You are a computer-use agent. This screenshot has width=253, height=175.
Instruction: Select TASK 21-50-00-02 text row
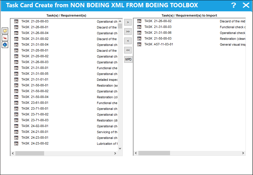[x=35, y=91]
